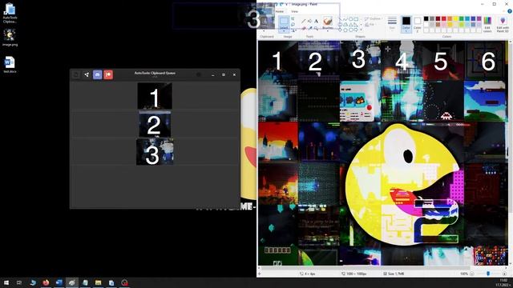The image size is (513, 288).
Task: Open AutoTools Clipboard desktop shortcut
Action: pyautogui.click(x=10, y=13)
